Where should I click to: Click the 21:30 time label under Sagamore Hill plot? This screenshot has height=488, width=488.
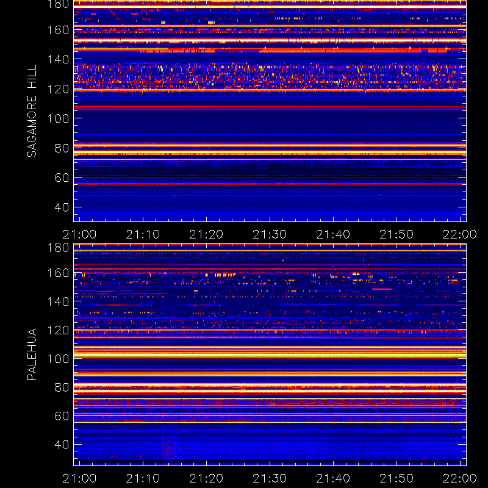point(270,234)
